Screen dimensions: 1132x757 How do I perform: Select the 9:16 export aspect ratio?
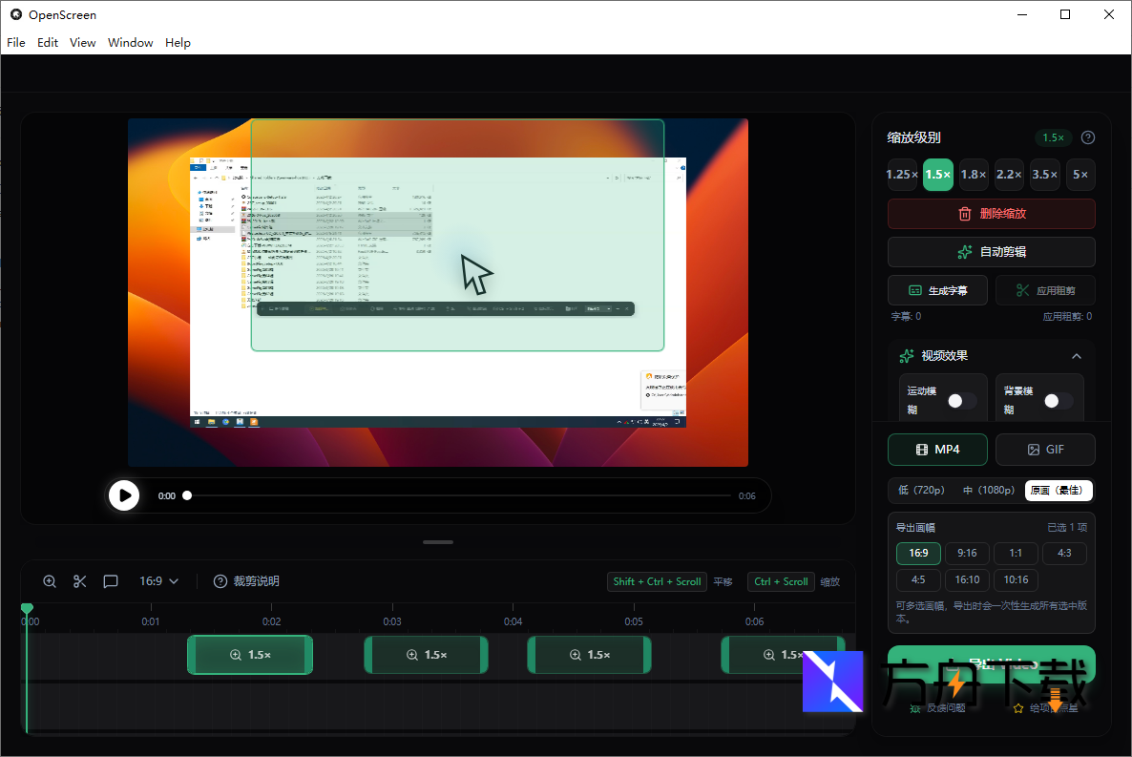coord(967,554)
